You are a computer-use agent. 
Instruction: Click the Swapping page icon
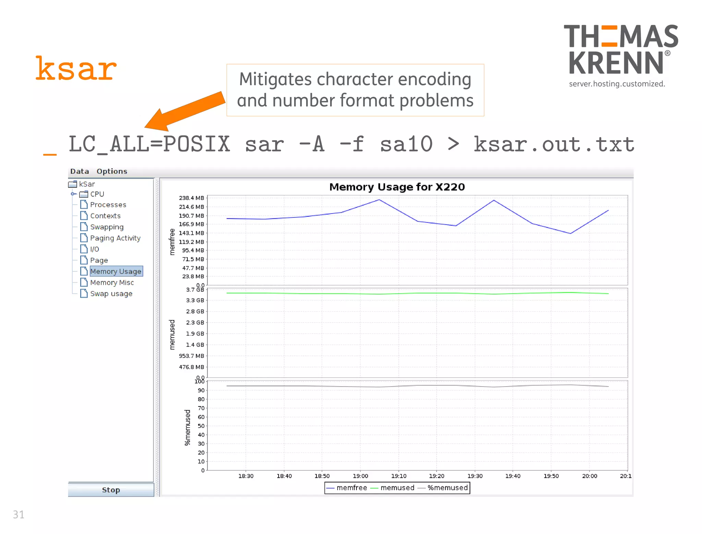84,227
